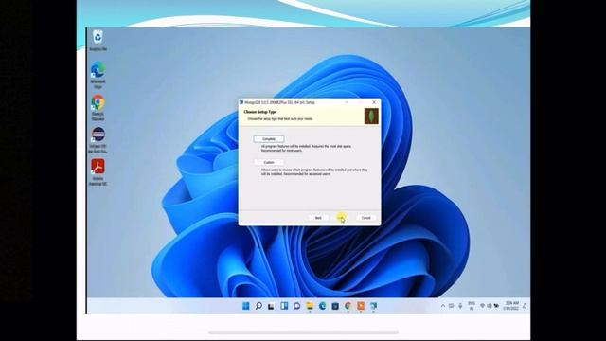606x341 pixels.
Task: Open the Widgets panel from taskbar
Action: 284,306
